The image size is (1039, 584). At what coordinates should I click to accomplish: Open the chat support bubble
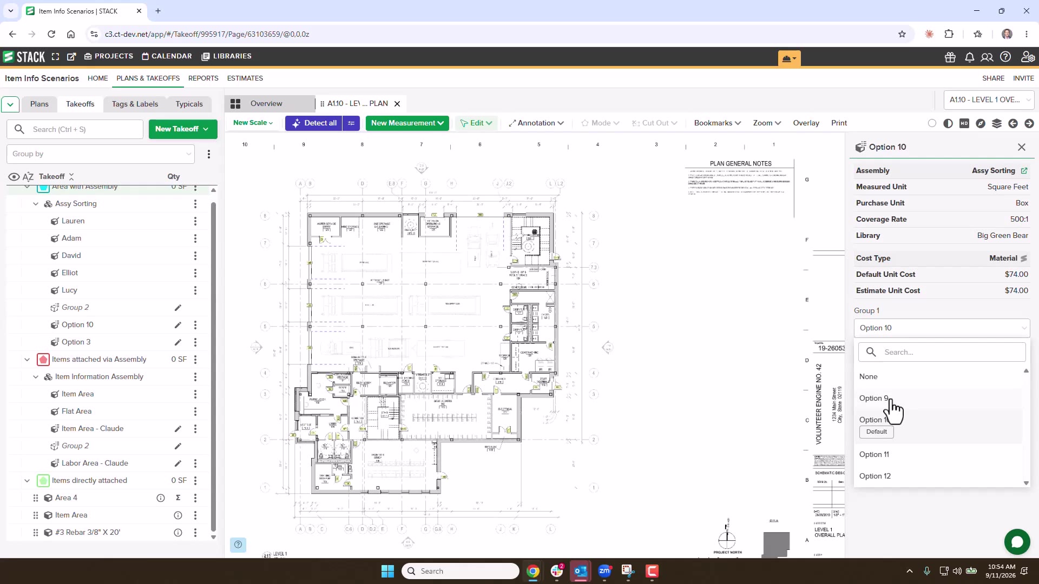1017,541
